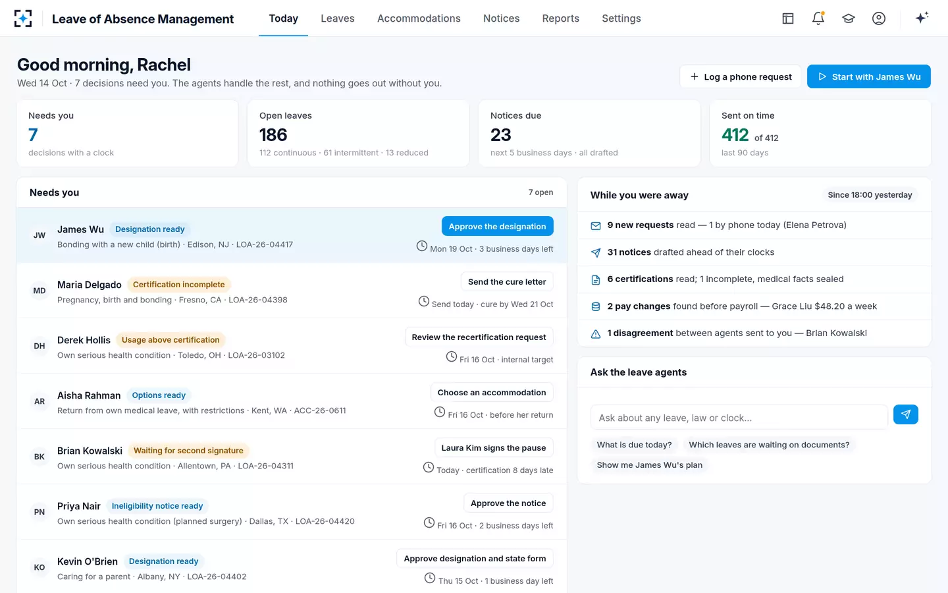Click the MD avatar for Maria Delgado
948x593 pixels.
click(39, 291)
